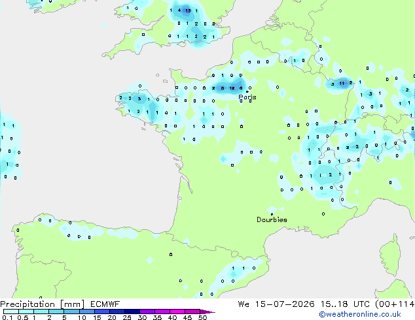
Task: Select the 'Precipitation [mm]' title text
Action: (x=43, y=304)
